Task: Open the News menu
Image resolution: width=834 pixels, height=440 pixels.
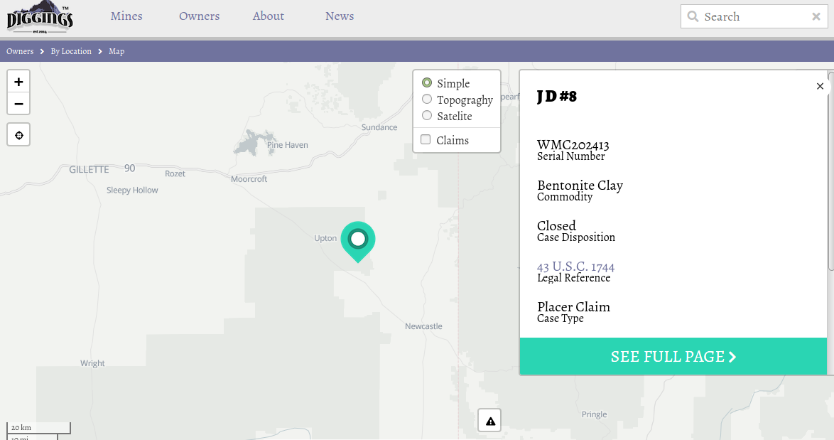Action: pyautogui.click(x=340, y=16)
